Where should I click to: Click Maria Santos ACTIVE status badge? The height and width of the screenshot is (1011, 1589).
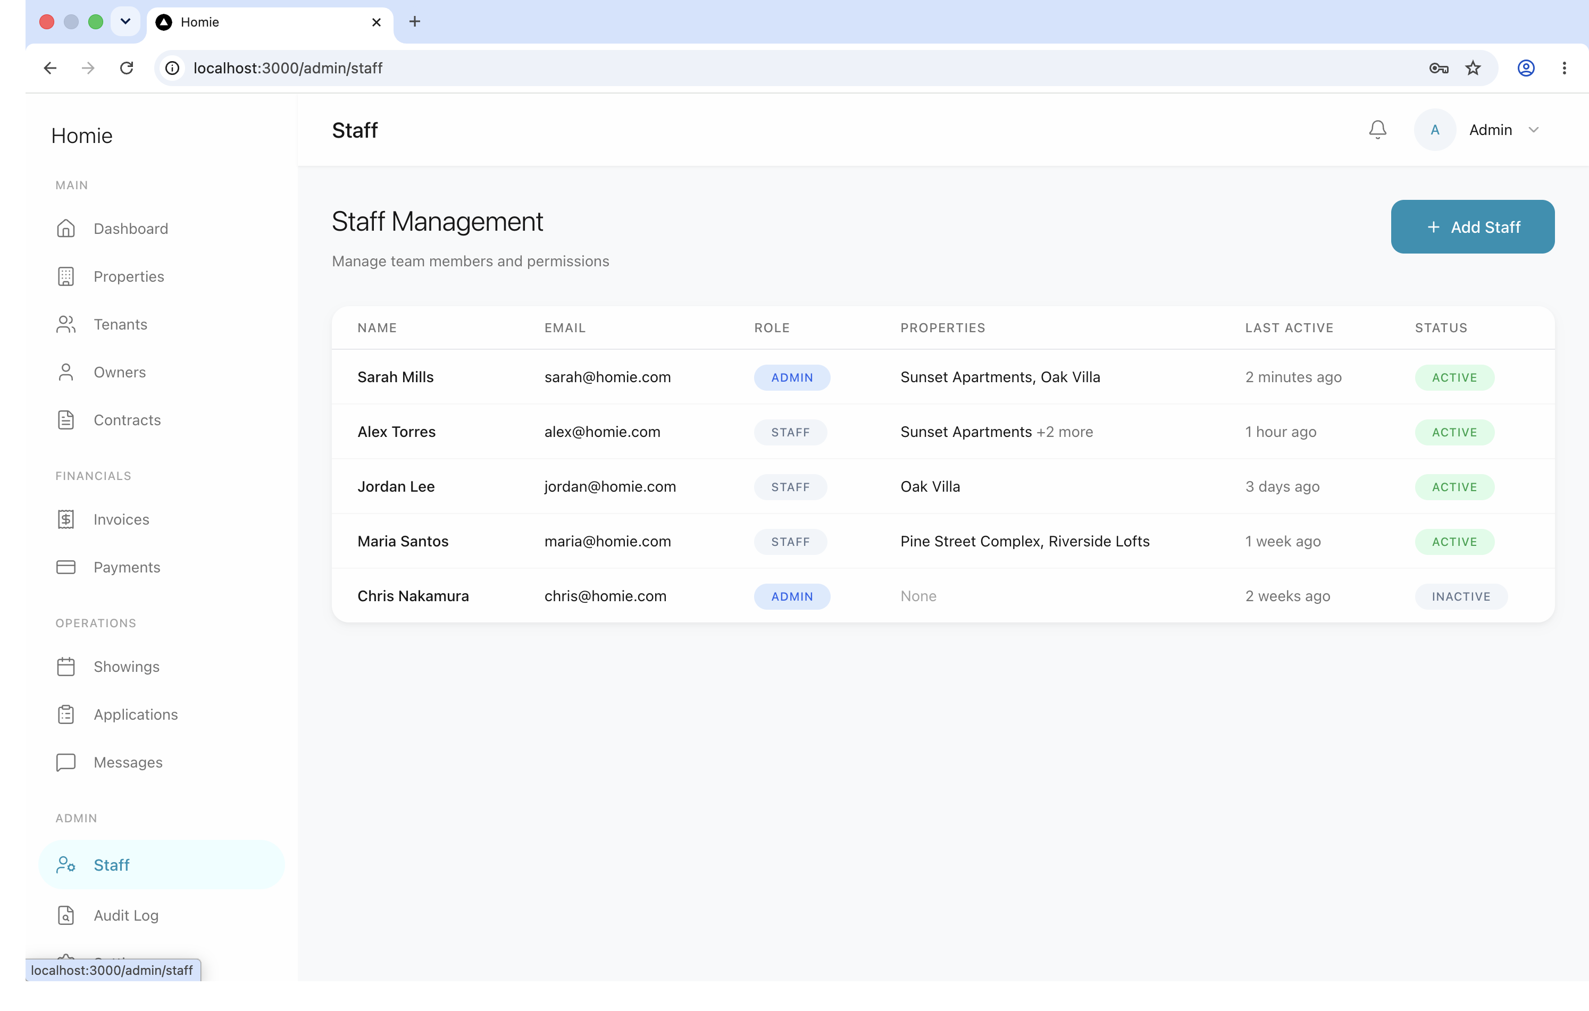tap(1454, 542)
